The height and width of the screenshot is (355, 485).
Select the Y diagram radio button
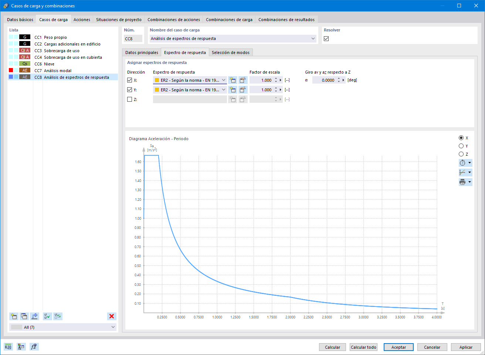pyautogui.click(x=461, y=146)
